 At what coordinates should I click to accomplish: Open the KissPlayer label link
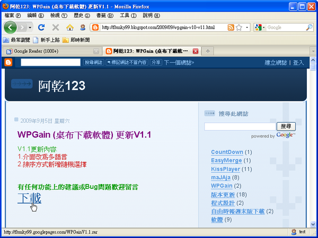pos(226,169)
